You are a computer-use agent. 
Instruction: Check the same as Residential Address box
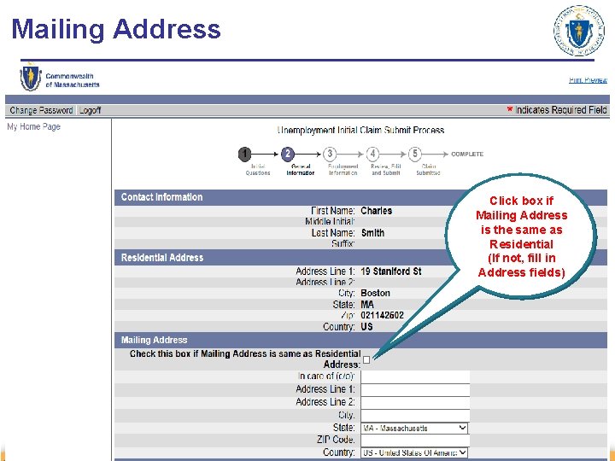(x=366, y=359)
